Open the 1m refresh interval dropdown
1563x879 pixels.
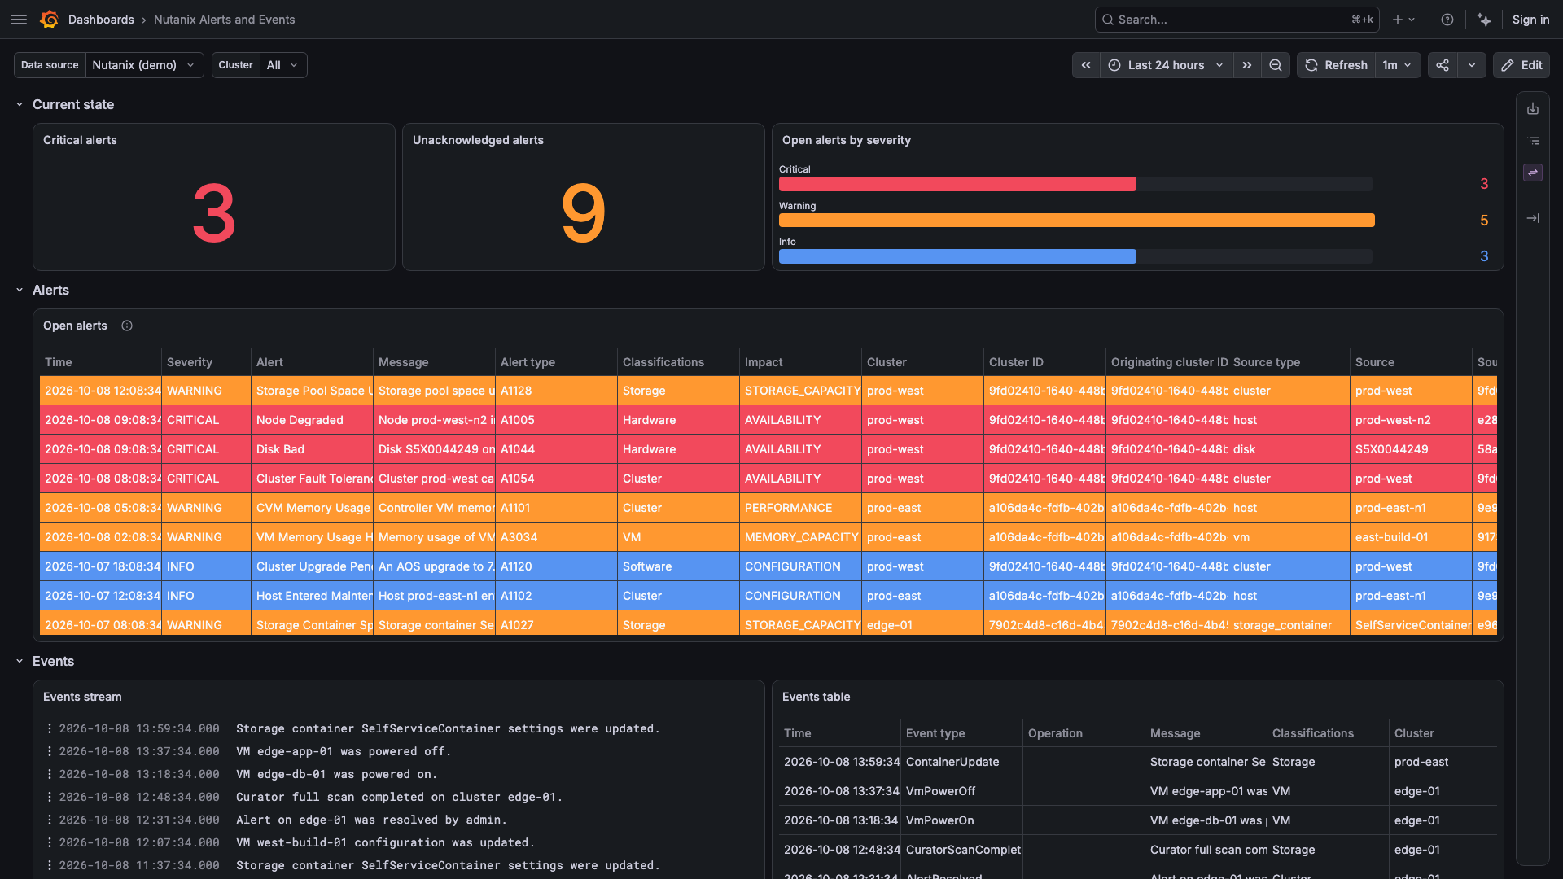tap(1398, 65)
